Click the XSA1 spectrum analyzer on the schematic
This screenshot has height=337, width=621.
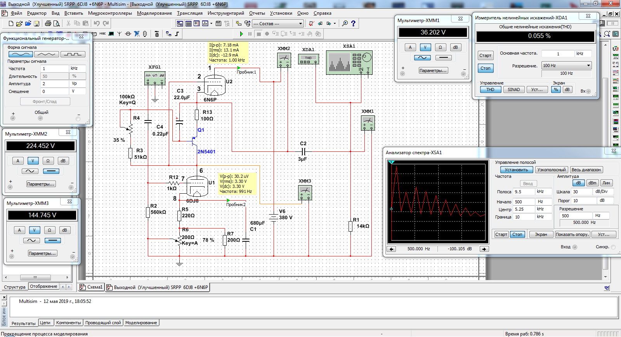click(x=349, y=62)
